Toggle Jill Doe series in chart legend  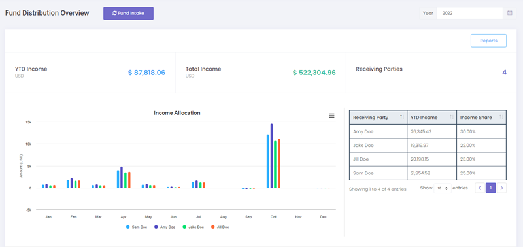220,227
